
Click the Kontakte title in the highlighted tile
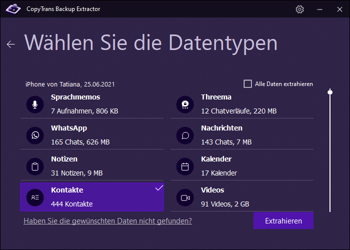67,190
